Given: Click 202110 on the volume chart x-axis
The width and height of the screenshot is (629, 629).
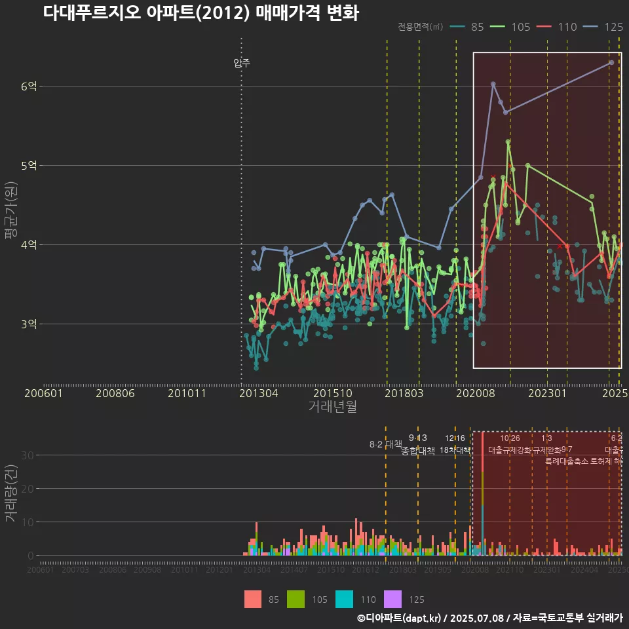Looking at the screenshot, I should click(510, 569).
